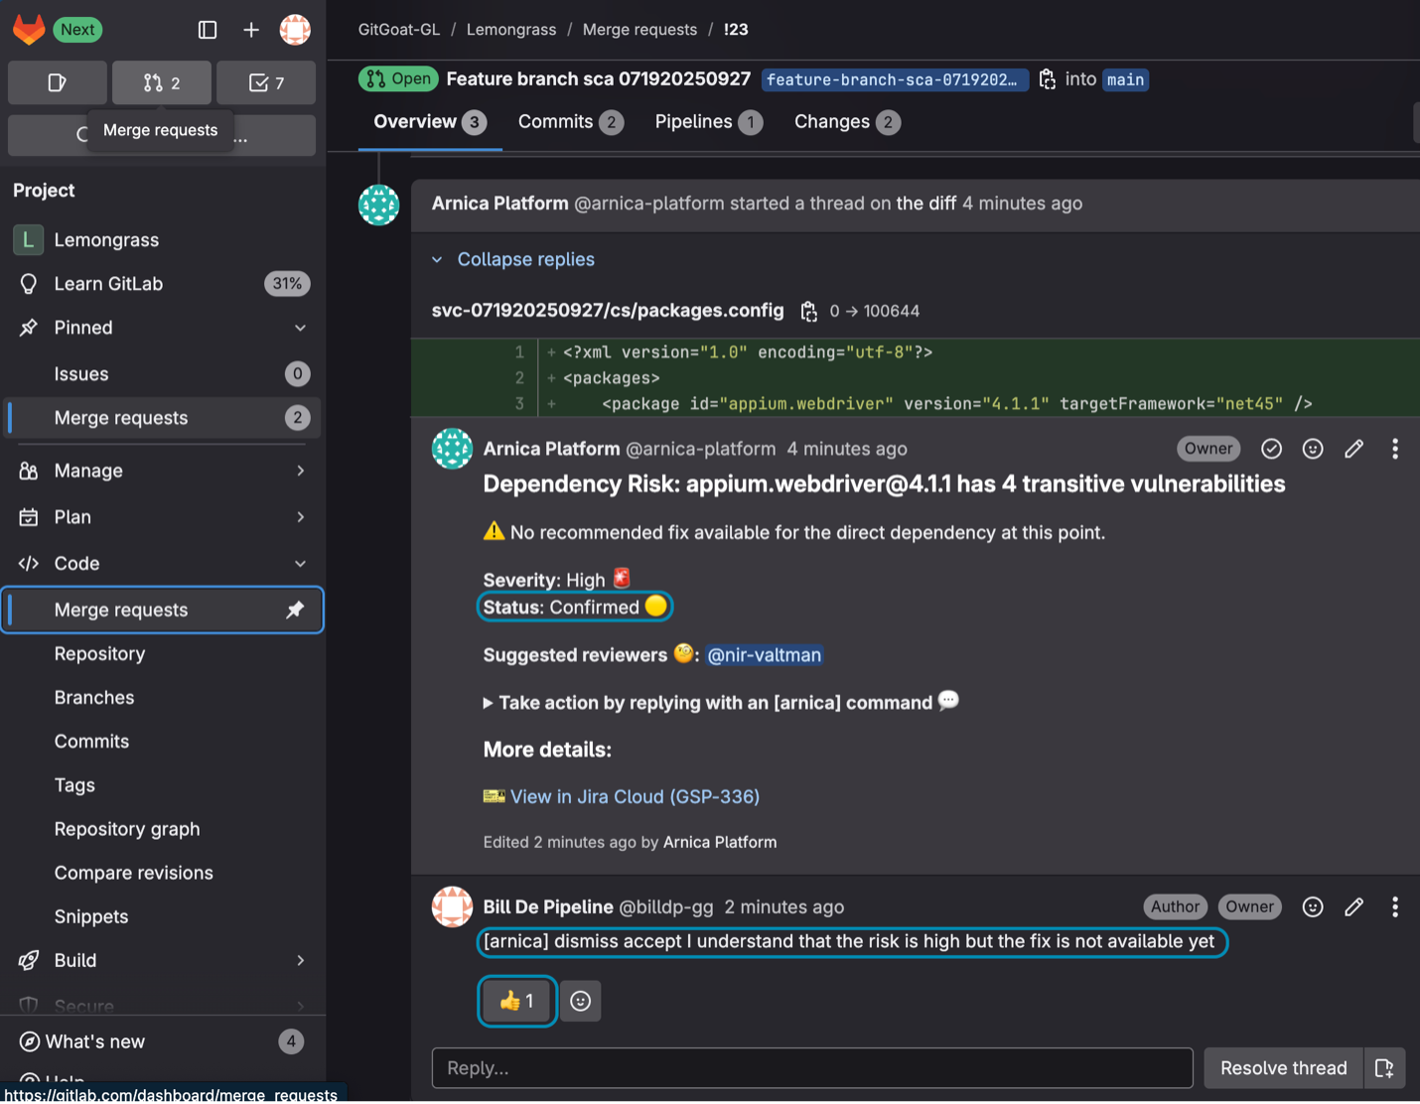Viewport: 1420px width, 1104px height.
Task: Open main target branch link
Action: coord(1125,79)
